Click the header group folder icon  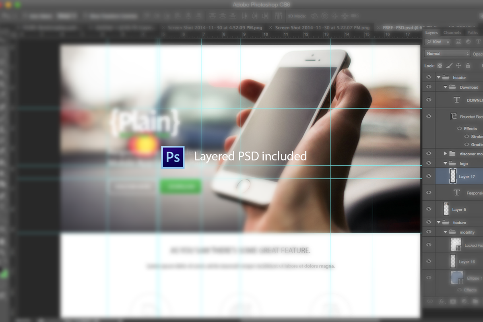[x=446, y=77]
